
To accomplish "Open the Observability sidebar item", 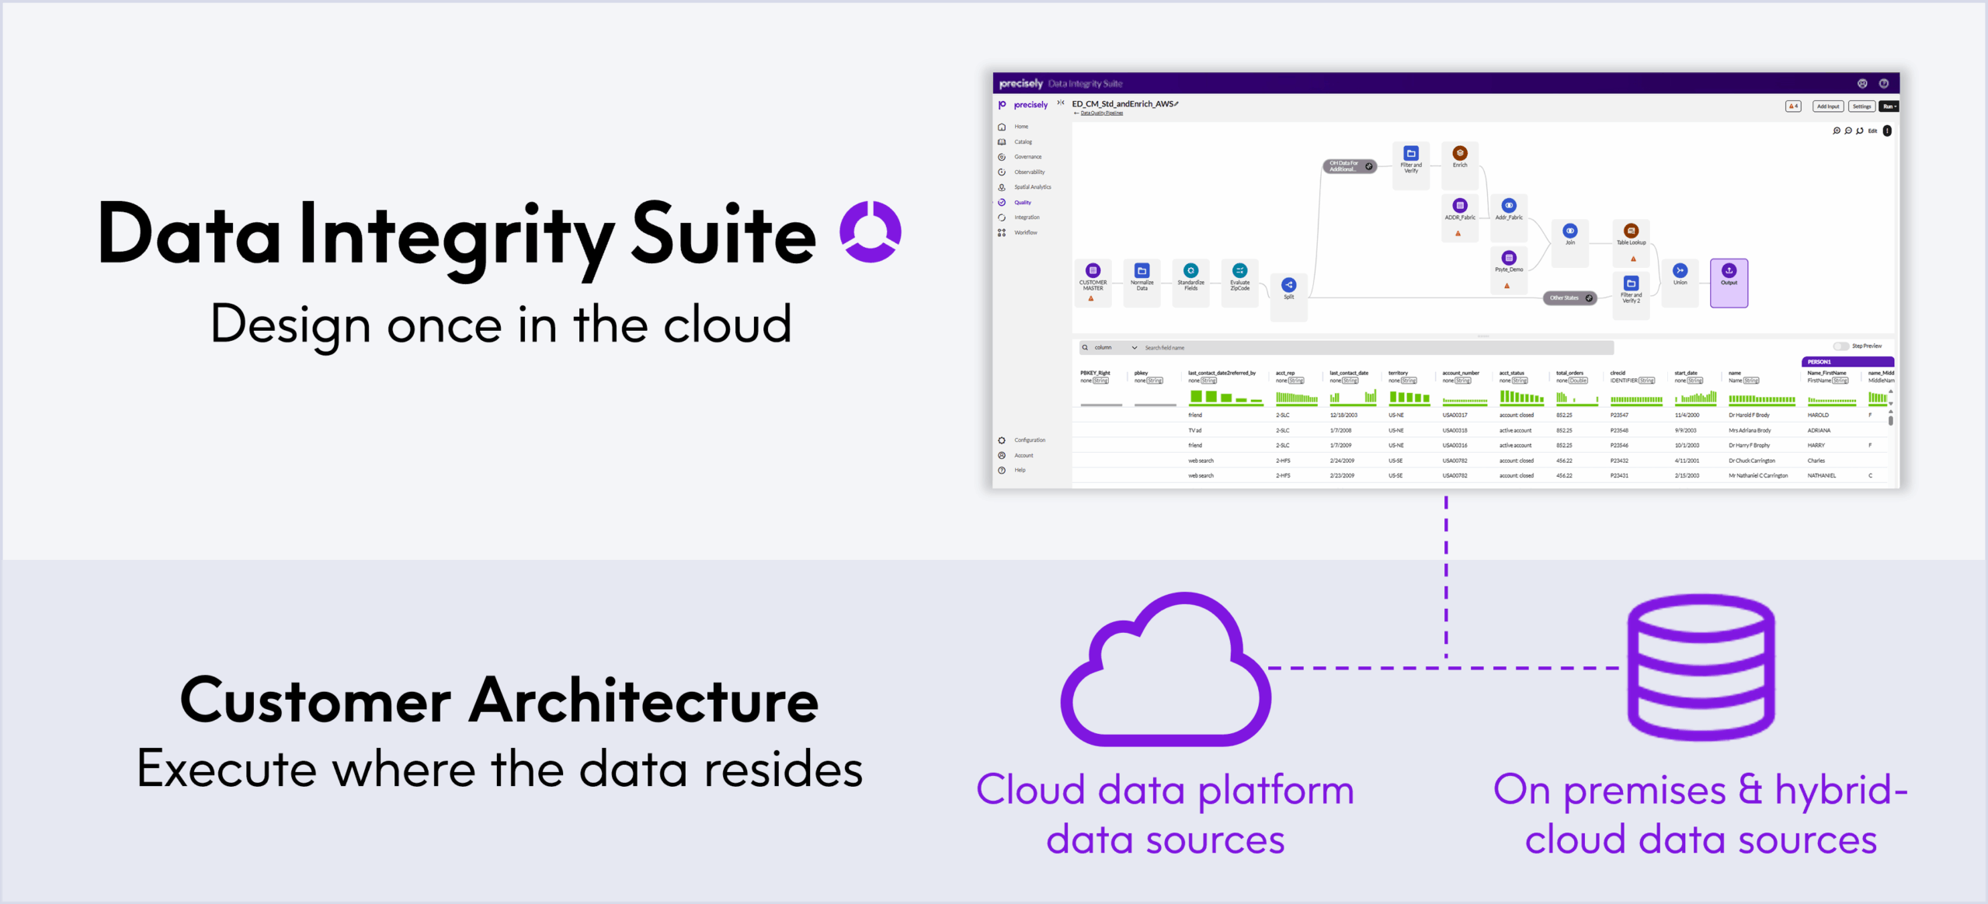I will click(x=1022, y=172).
